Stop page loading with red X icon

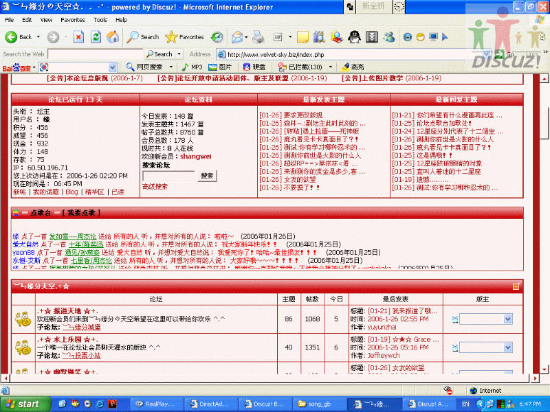tap(78, 37)
